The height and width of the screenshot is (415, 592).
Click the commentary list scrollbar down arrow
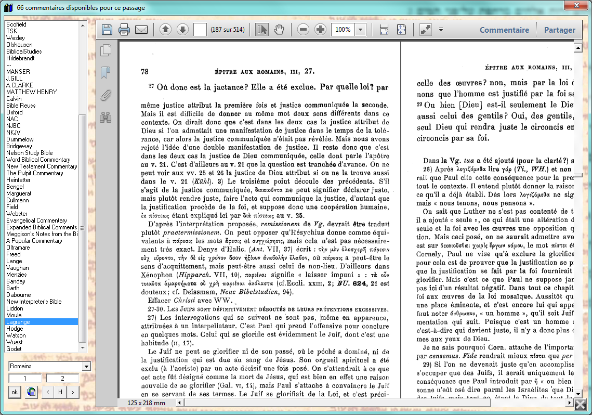83,348
